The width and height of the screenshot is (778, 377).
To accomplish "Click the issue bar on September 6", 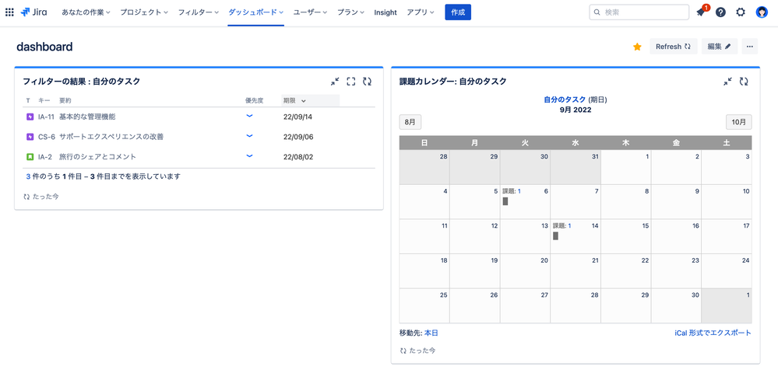I will tap(505, 201).
